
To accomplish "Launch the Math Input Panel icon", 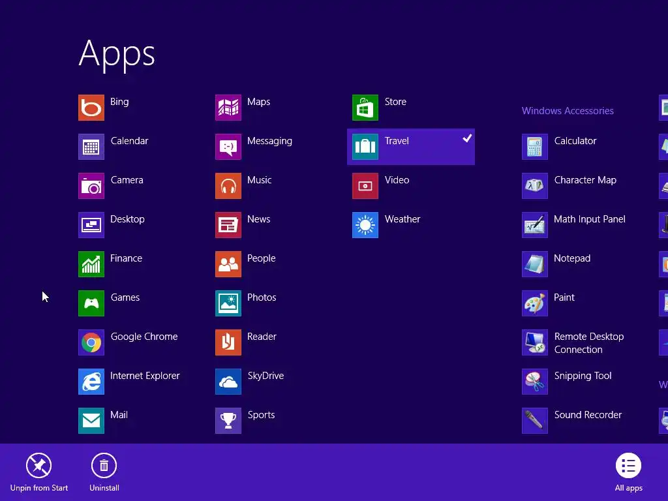I will coord(535,225).
